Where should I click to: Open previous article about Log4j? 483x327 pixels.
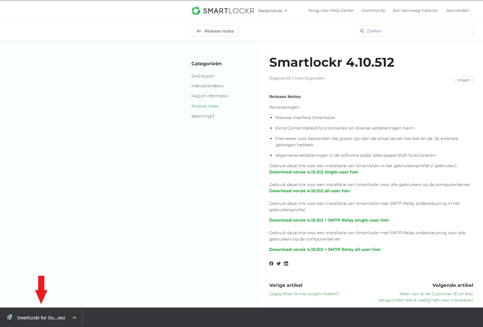[304, 294]
